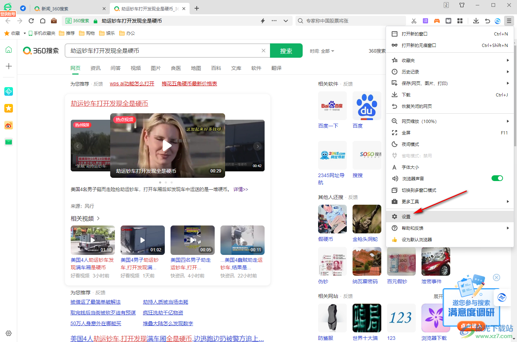The width and height of the screenshot is (517, 342).
Task: Go to the browser home page
Action: click(43, 21)
